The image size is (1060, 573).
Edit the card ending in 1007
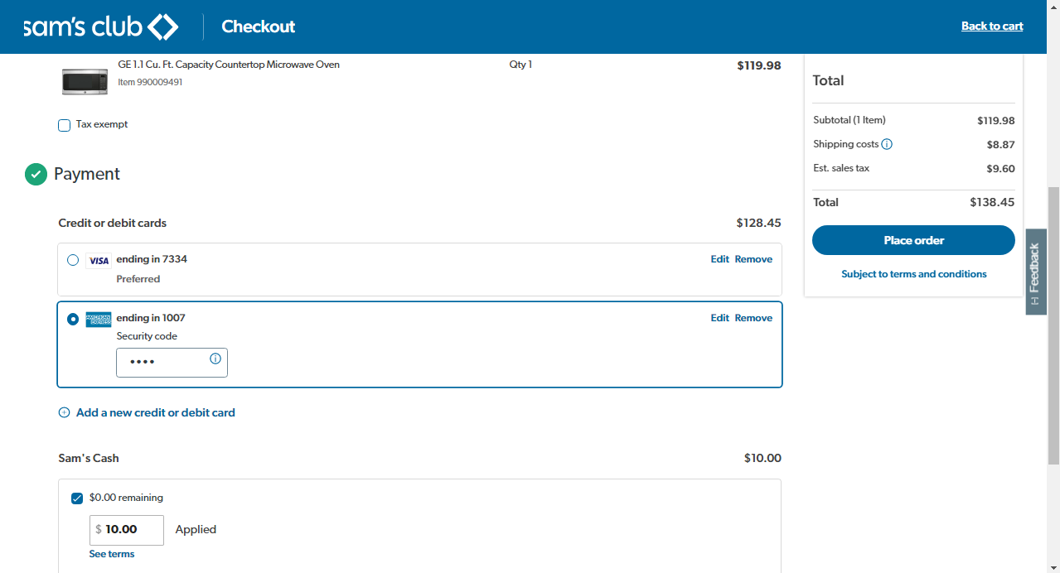(x=719, y=318)
